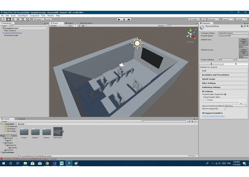Click the Play button
This screenshot has width=249, height=177.
[119, 19]
